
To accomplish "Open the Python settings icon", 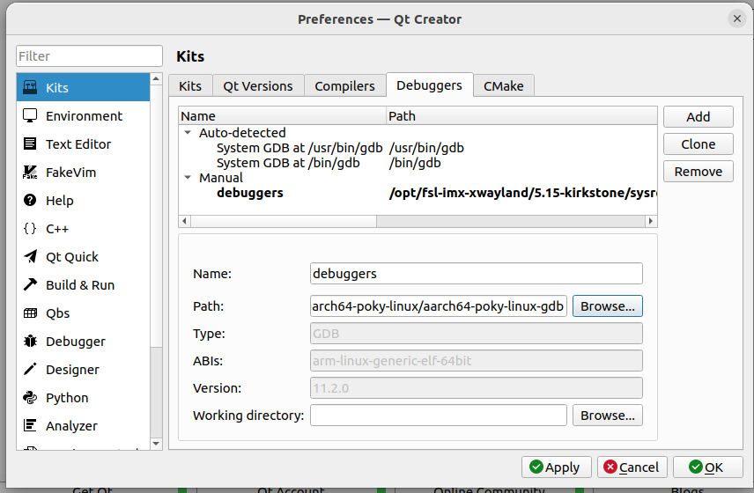I will pos(30,398).
